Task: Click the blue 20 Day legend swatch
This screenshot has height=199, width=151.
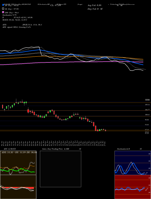Action: 3,5
